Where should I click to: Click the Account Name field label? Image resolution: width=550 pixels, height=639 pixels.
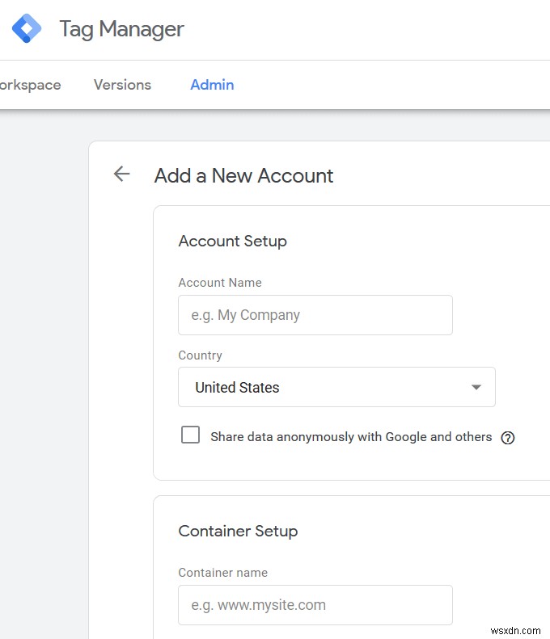pyautogui.click(x=220, y=283)
